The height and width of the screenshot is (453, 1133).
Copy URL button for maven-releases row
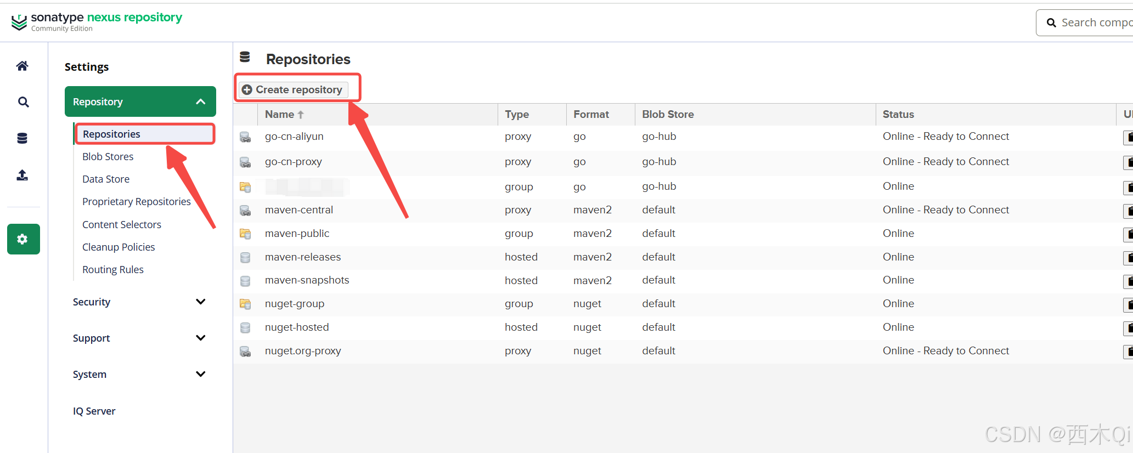click(1128, 258)
